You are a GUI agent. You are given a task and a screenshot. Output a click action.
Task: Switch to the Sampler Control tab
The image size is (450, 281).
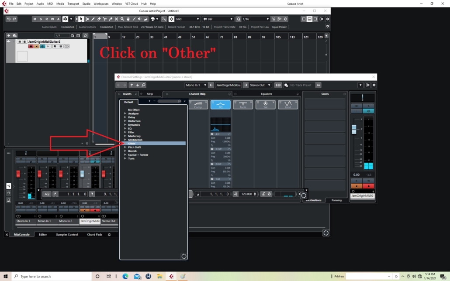[67, 235]
